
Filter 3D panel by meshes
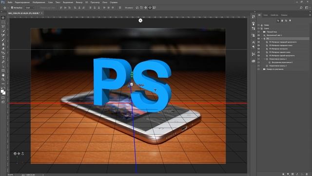point(282,21)
